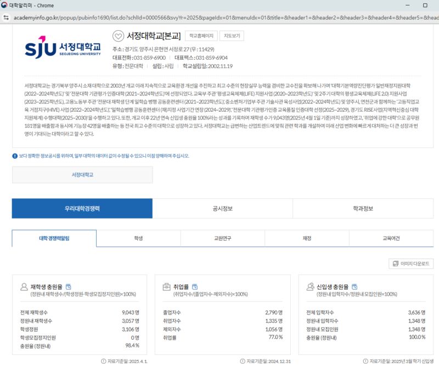Screen dimensions: 439x366
Task: Select 교육여건 sub-tab
Action: (391, 238)
